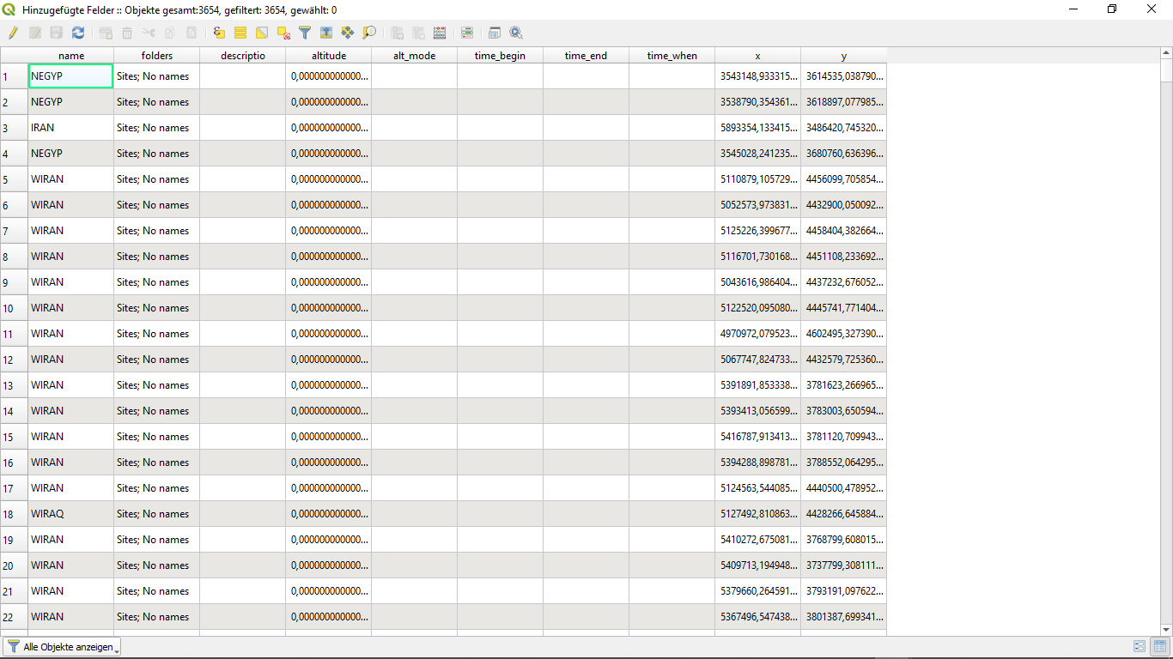Screen dimensions: 1173x659
Task: Click the add feature toolbar icon
Action: click(106, 33)
